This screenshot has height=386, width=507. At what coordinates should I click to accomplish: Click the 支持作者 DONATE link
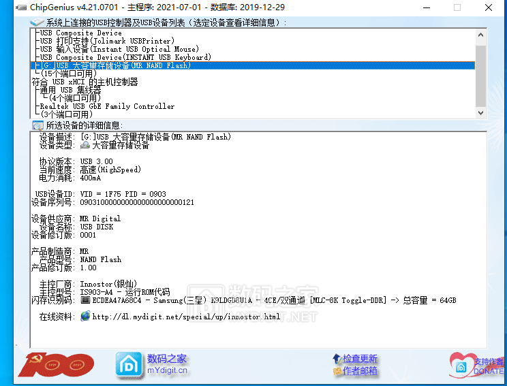click(x=489, y=366)
